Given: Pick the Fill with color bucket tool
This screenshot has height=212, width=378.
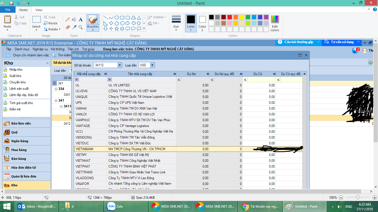Looking at the screenshot, I should [74, 20].
